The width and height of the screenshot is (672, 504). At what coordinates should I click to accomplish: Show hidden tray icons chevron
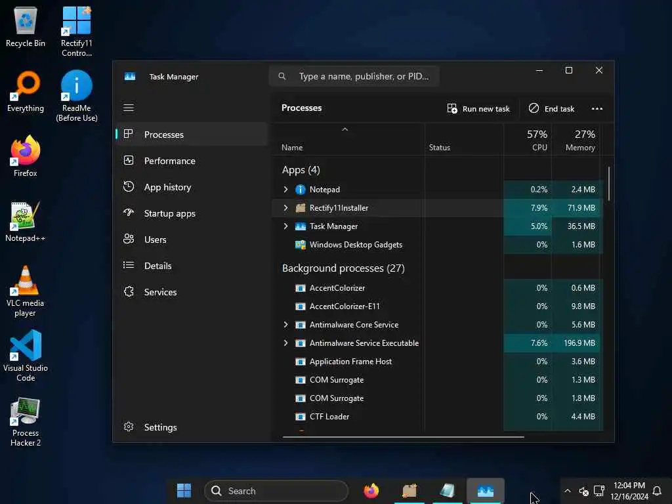(568, 491)
